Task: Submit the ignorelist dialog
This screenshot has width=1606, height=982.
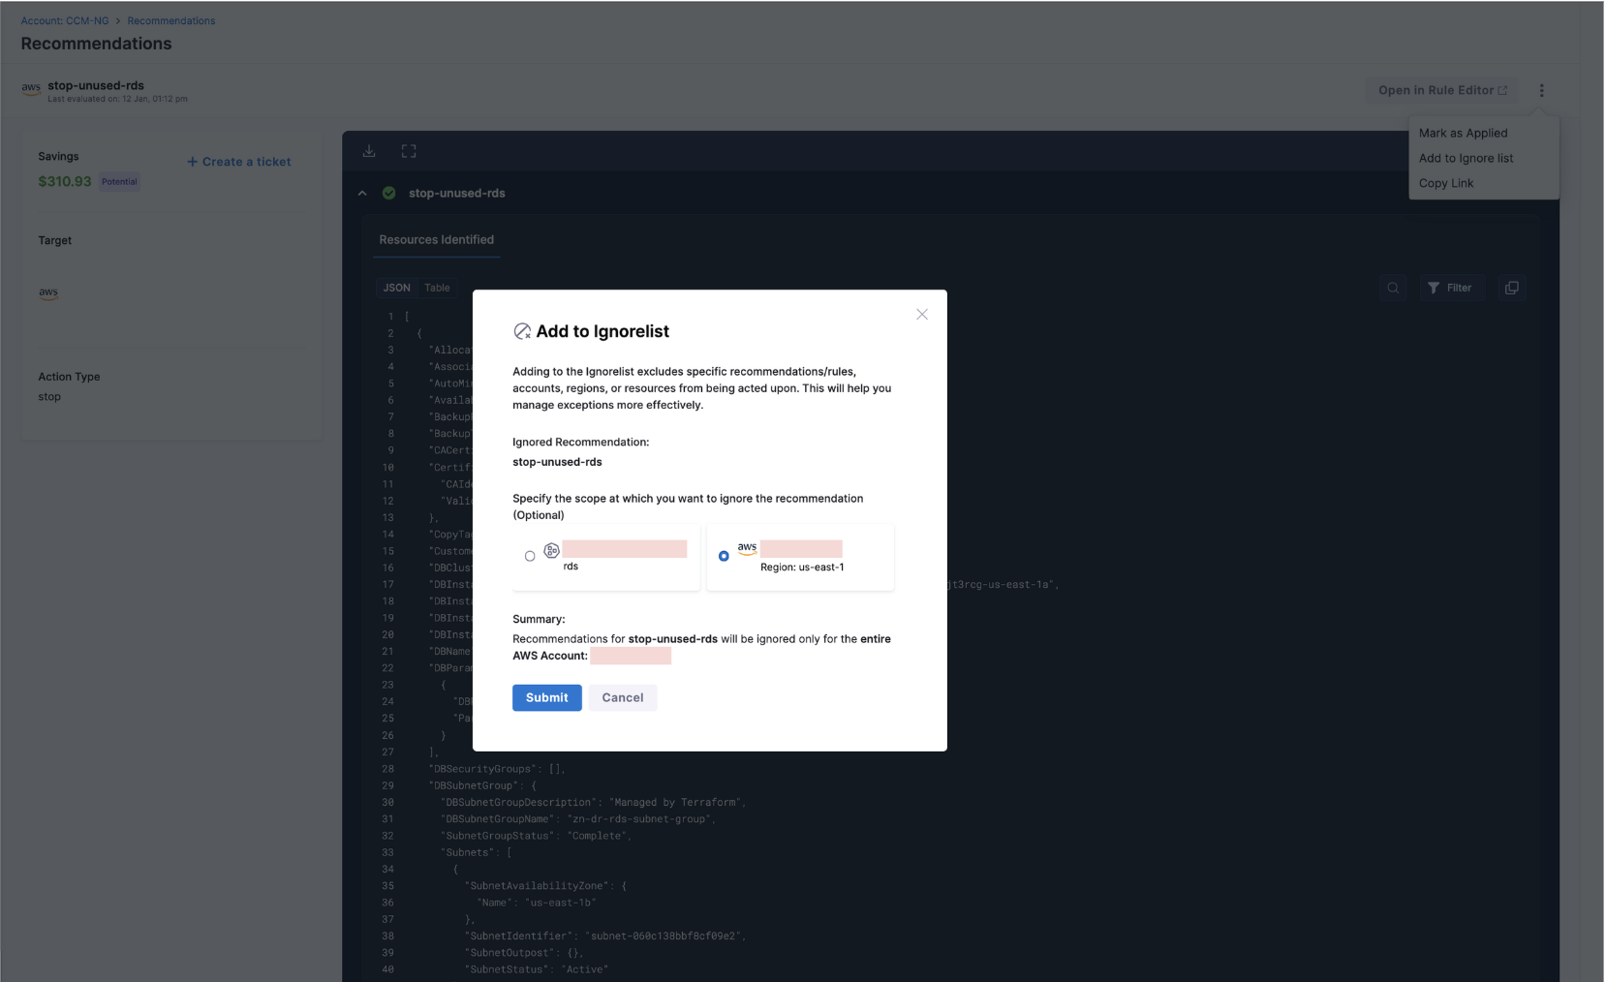Action: coord(546,697)
